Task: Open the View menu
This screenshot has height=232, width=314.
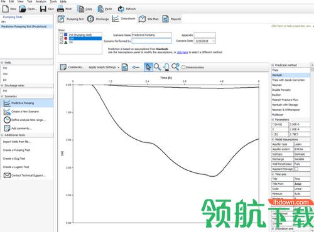Action: 20,1
